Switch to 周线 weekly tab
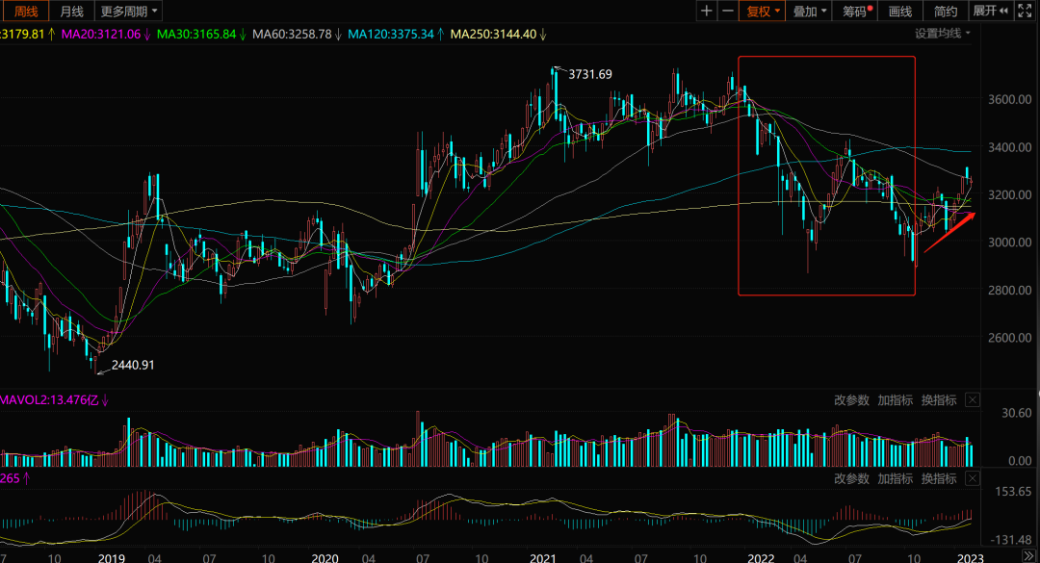Screen dimensions: 1040x563 coord(25,11)
